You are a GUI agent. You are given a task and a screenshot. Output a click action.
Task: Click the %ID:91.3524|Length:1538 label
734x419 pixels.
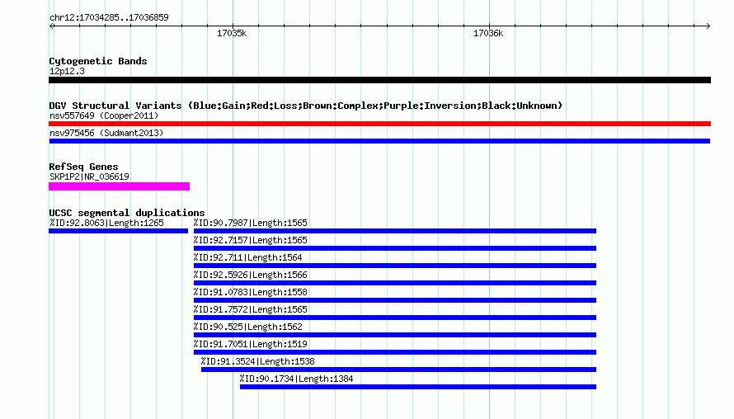coord(258,361)
